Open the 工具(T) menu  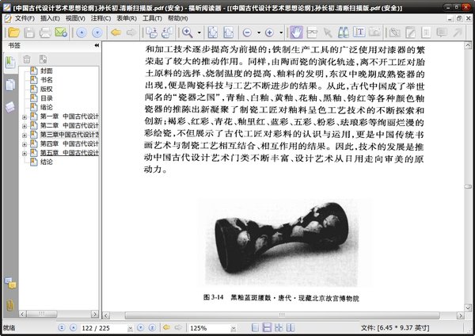[152, 18]
